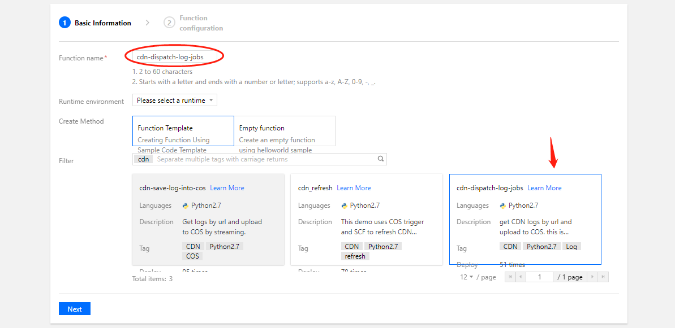Screen dimensions: 675x328
Task: Click the Next button
Action: coord(75,309)
